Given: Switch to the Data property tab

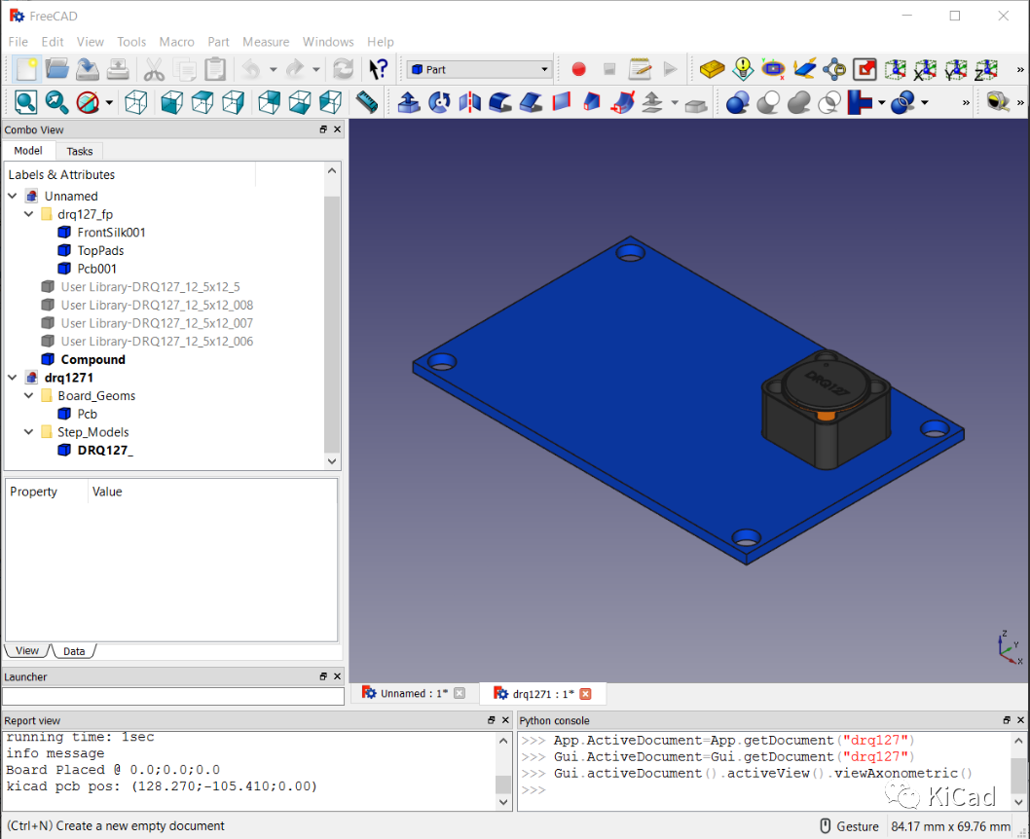Looking at the screenshot, I should pyautogui.click(x=74, y=651).
